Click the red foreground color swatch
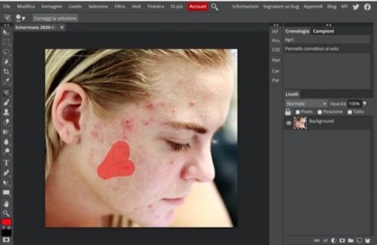377x245 pixels. [x=6, y=221]
